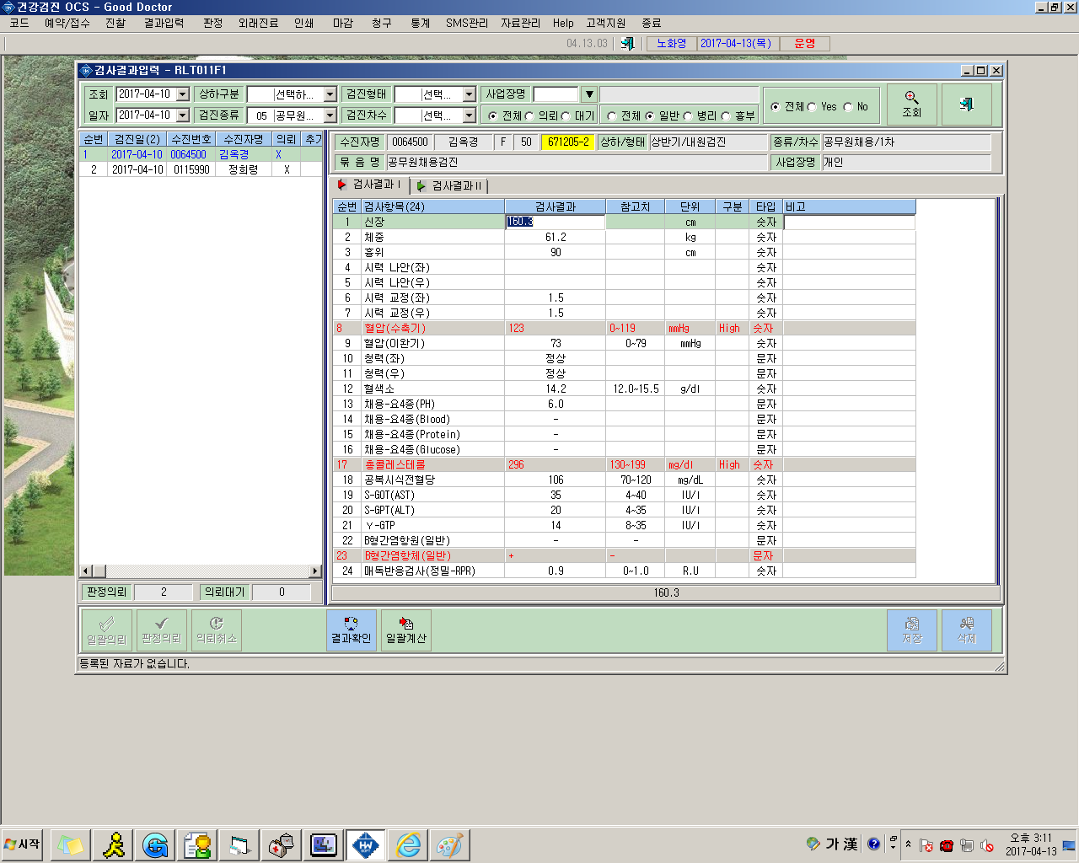Image resolution: width=1079 pixels, height=863 pixels.
Task: Expand the 검진형태 combo box
Action: 469,94
